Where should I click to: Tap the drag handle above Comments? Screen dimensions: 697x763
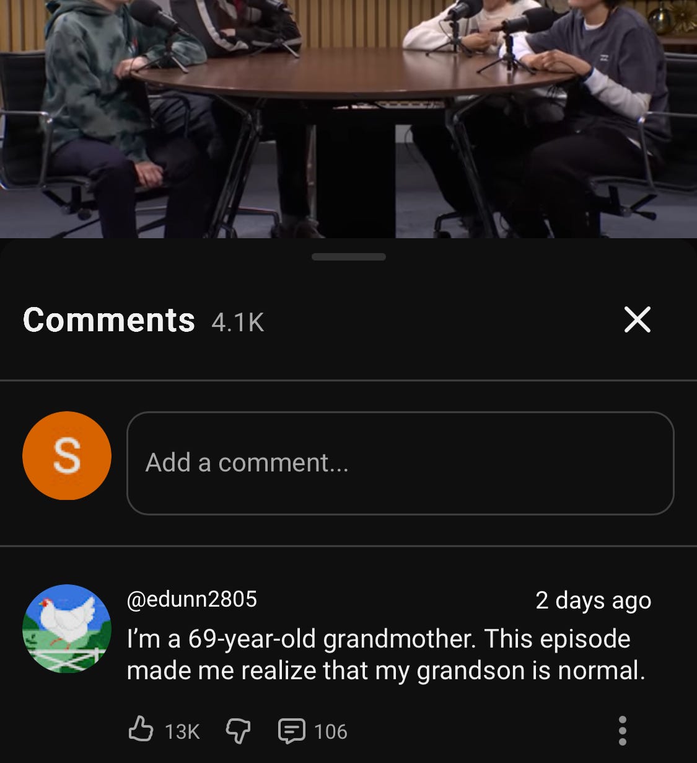tap(349, 257)
